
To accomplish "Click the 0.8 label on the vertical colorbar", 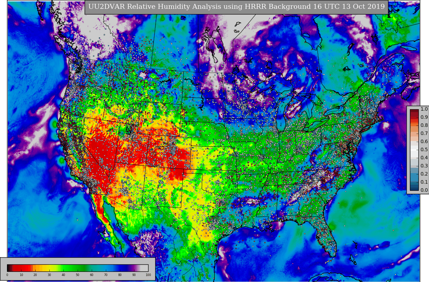I will 424,125.
